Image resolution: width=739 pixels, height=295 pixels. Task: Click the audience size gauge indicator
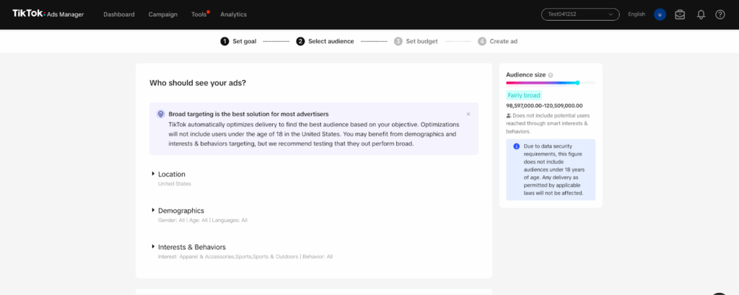pyautogui.click(x=577, y=83)
